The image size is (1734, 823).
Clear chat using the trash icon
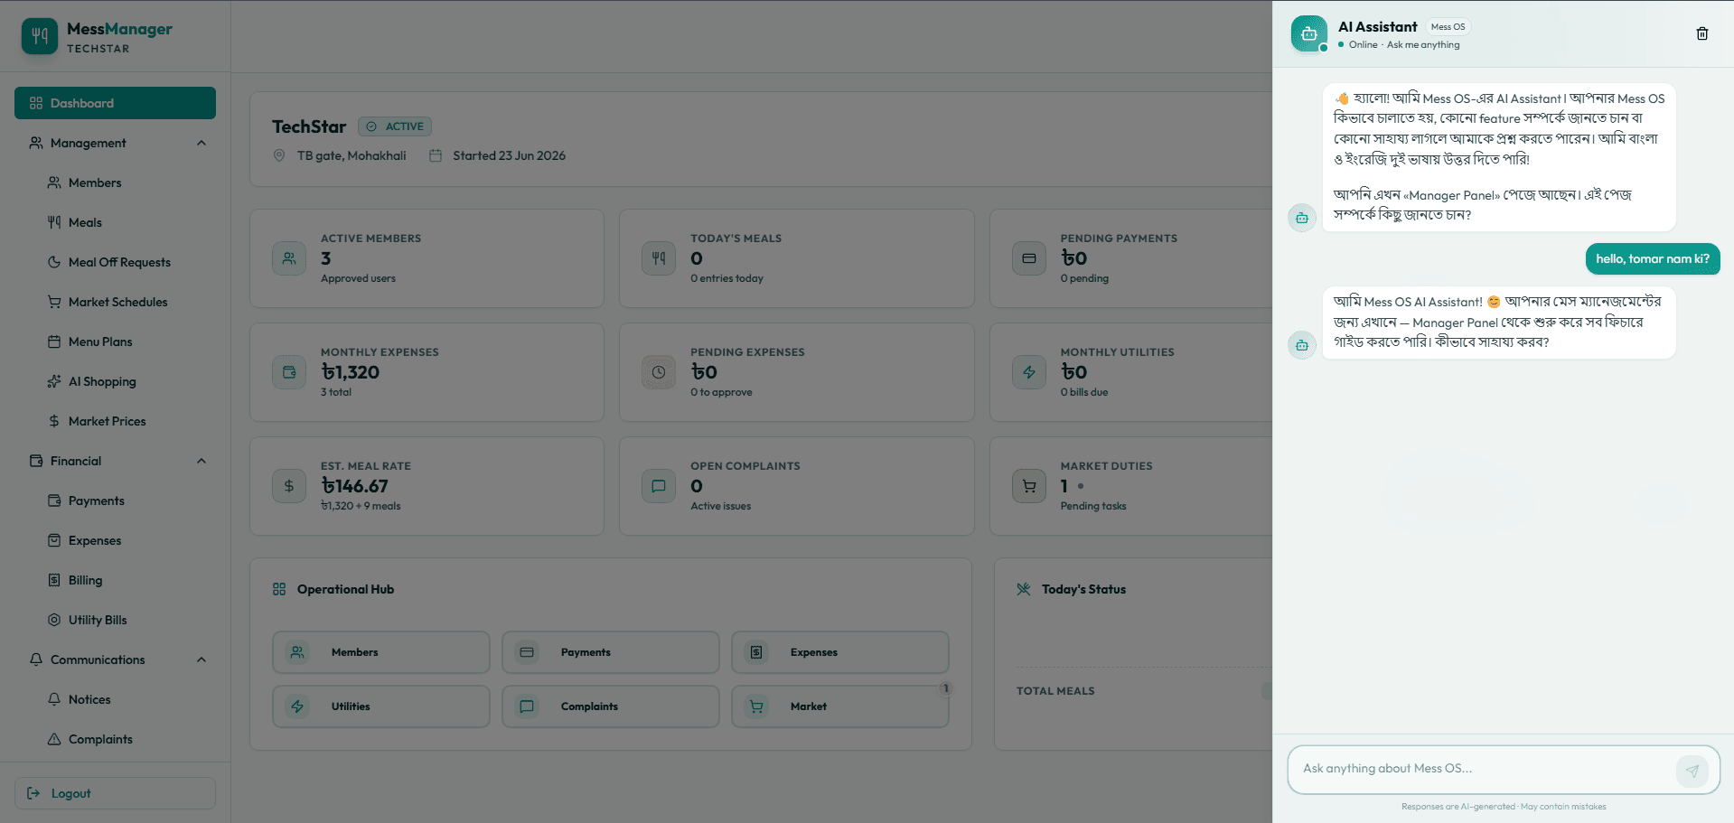(1701, 33)
